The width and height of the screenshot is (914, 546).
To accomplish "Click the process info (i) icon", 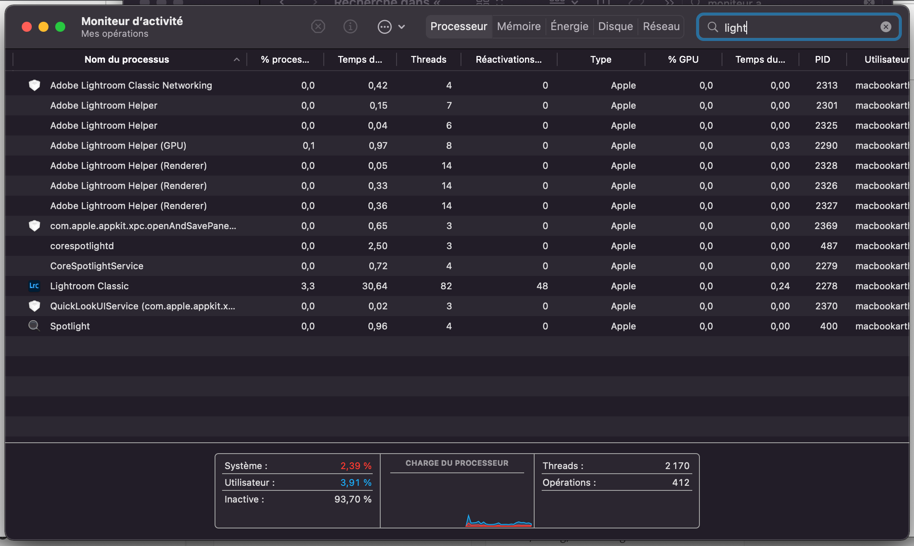I will 350,27.
